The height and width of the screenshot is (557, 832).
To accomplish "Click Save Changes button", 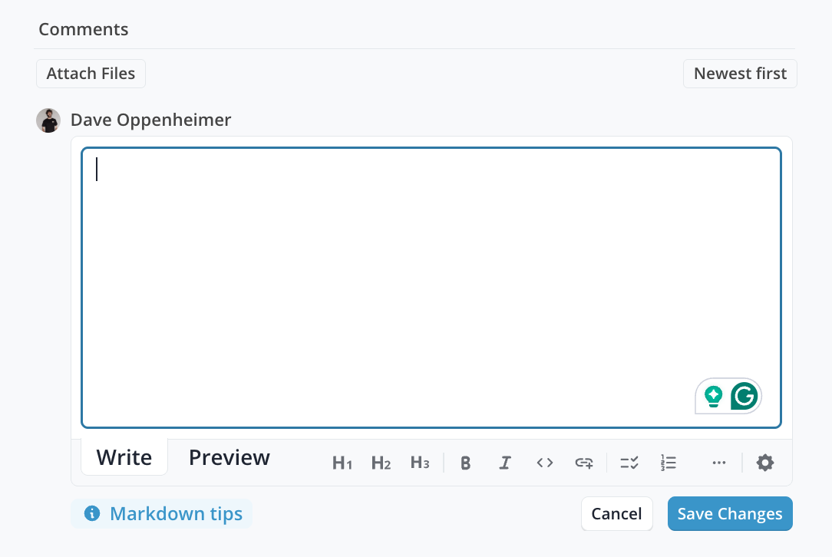I will tap(730, 514).
